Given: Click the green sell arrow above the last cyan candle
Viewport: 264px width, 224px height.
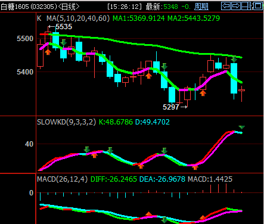Looking at the screenshot, I should tap(234, 59).
